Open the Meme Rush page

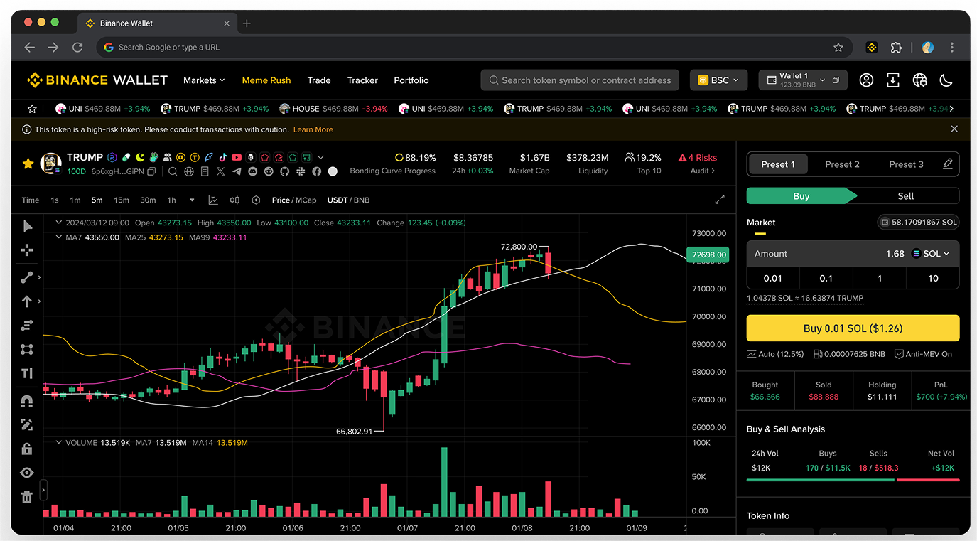pos(266,80)
